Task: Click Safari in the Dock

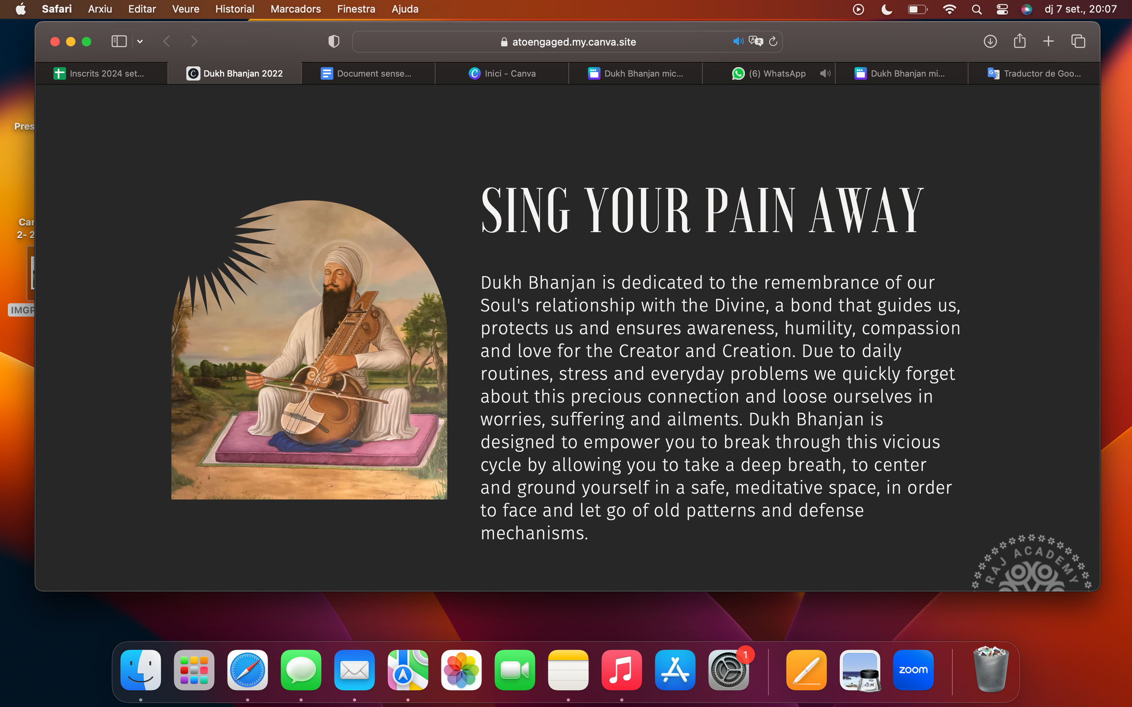Action: pyautogui.click(x=248, y=670)
